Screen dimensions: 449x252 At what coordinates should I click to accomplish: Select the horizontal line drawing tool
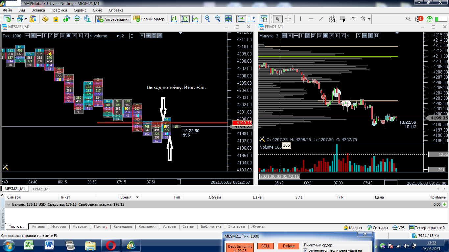coord(311,19)
